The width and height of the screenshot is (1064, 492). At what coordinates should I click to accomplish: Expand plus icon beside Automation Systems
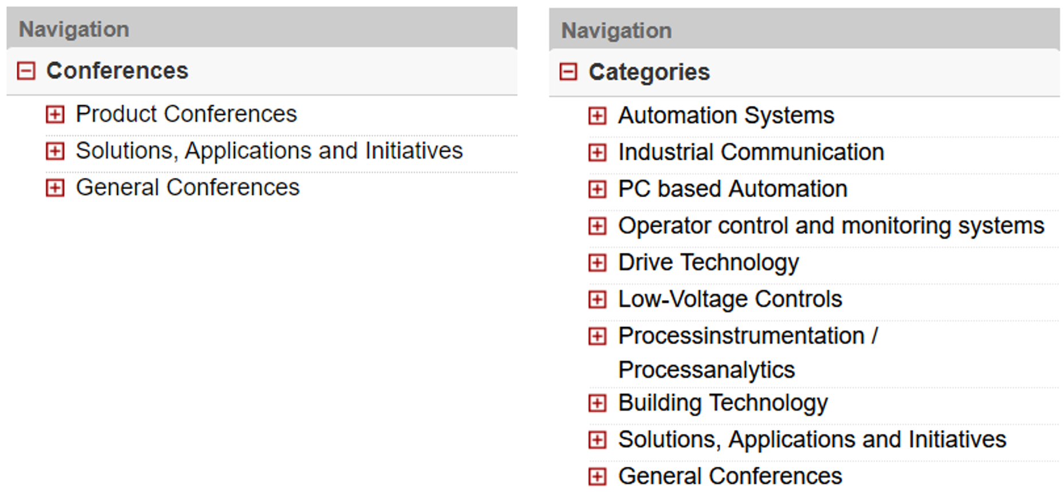point(597,116)
